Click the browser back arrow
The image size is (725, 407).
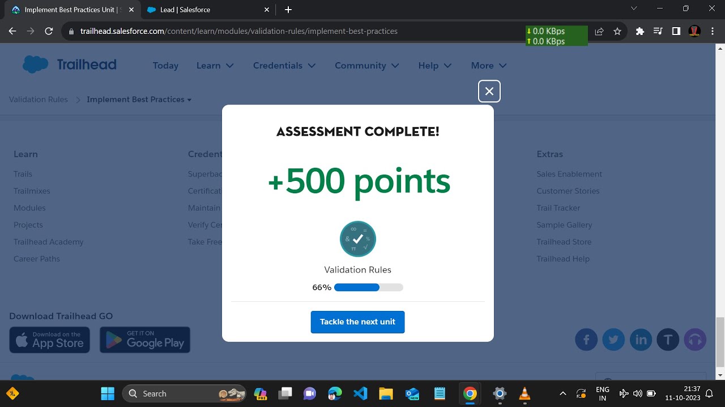click(x=12, y=31)
